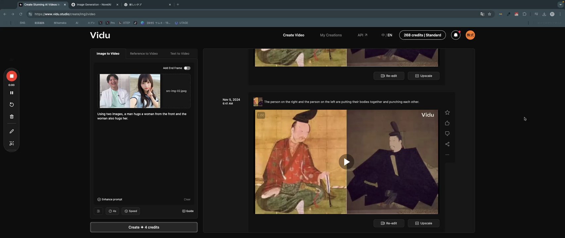
Task: Open Google Translate icon in address bar
Action: click(482, 14)
